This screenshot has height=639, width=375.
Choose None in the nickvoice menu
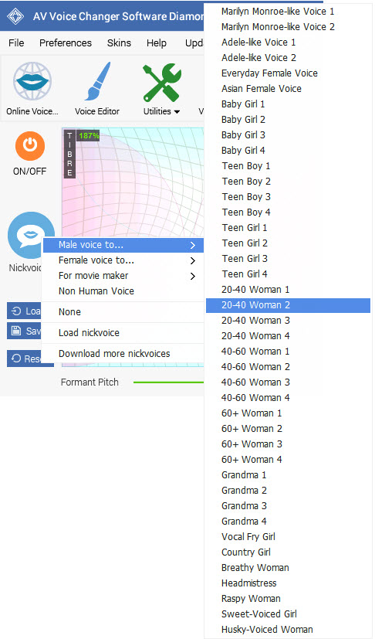pos(123,312)
